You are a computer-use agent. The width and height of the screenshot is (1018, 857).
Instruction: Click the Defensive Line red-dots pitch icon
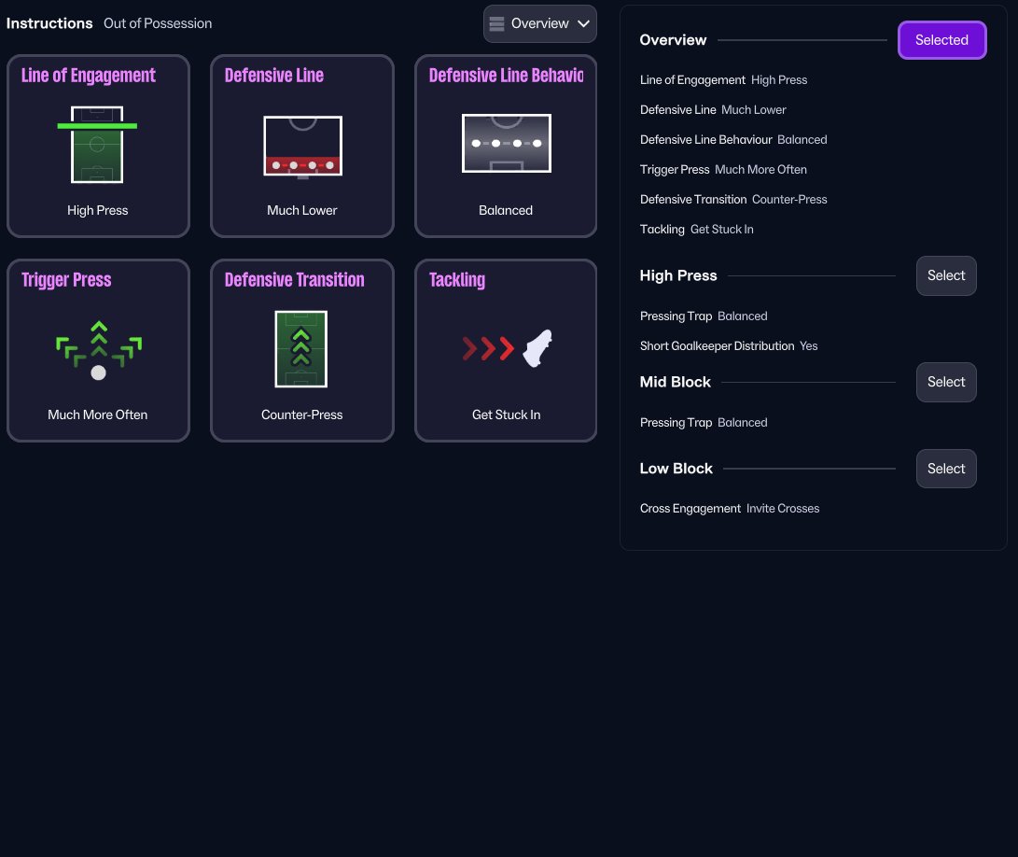click(x=302, y=147)
